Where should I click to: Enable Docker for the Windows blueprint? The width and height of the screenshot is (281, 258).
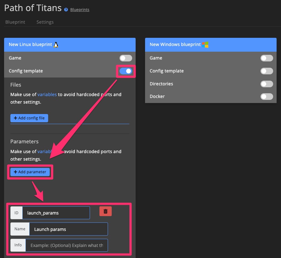click(x=267, y=97)
